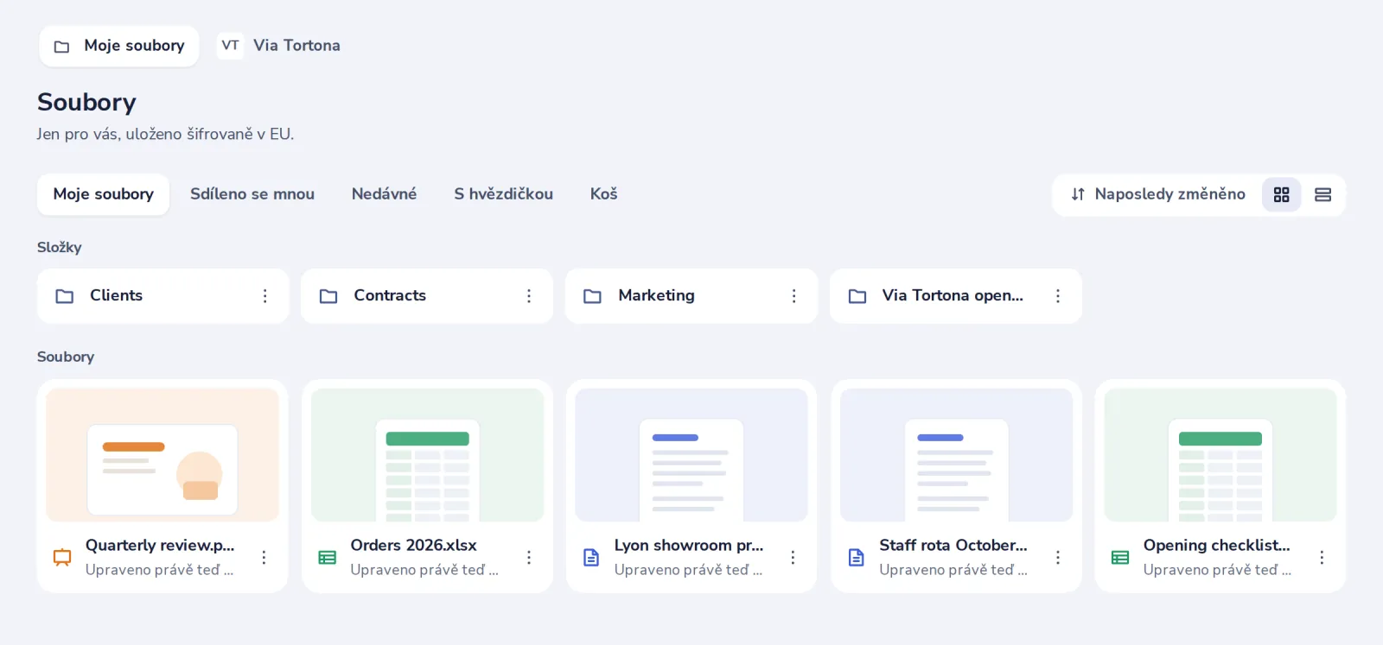
Task: Click the spreadsheet icon beside Orders 2026.xlsx
Action: 327,558
